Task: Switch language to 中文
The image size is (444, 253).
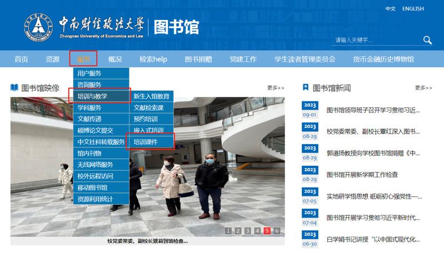Action: click(x=391, y=9)
